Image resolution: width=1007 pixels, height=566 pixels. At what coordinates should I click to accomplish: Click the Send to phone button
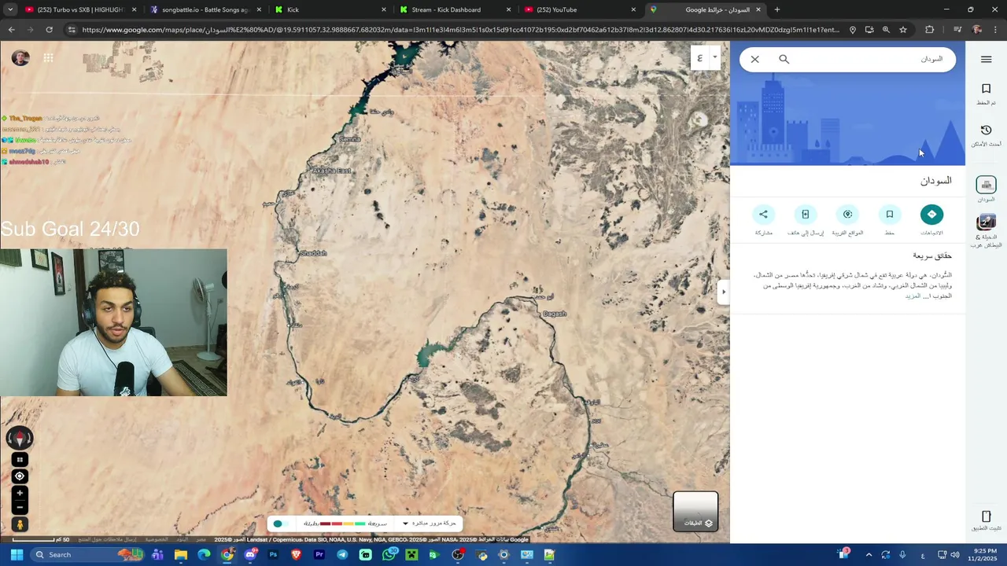coord(806,214)
